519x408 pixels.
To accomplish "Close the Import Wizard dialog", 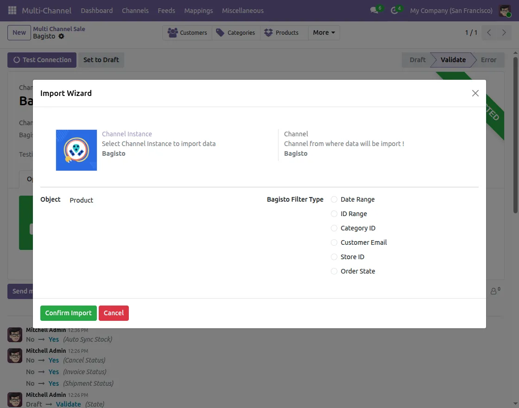I will point(475,93).
